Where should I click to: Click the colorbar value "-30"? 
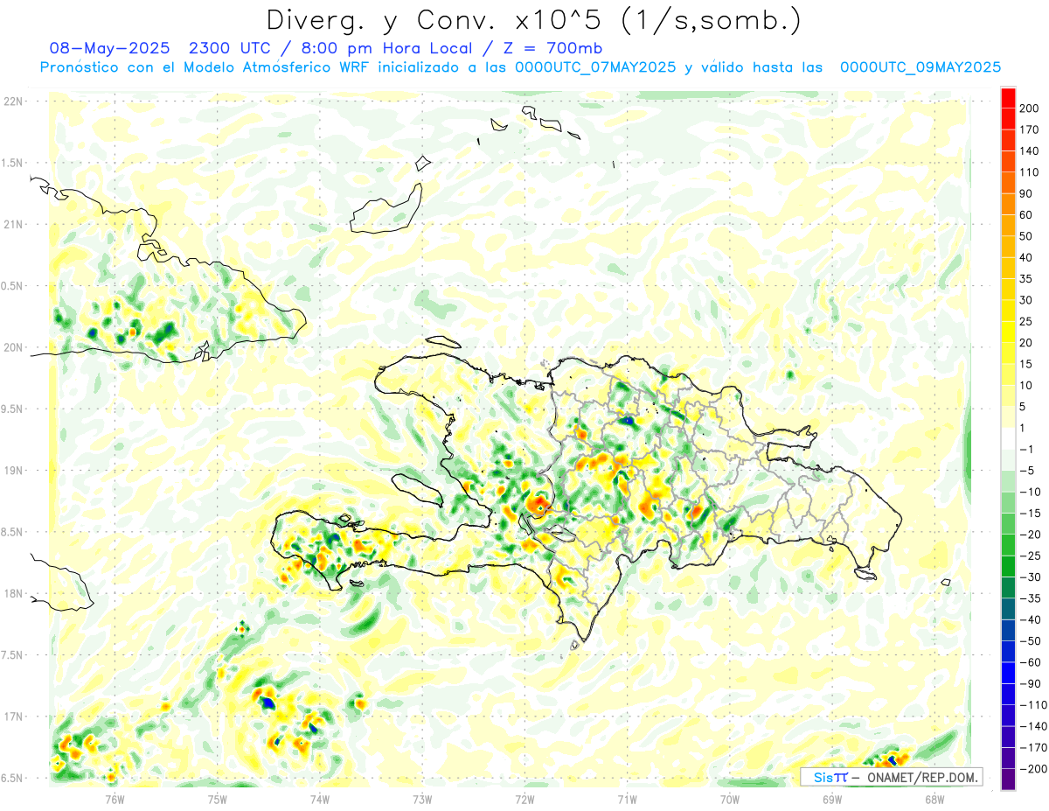point(1030,577)
